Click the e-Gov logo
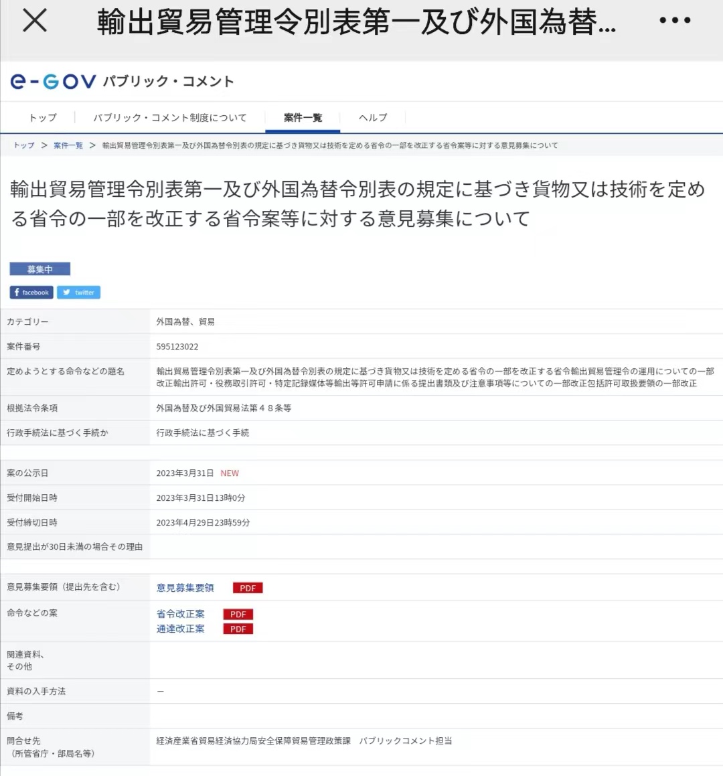Viewport: 723px width, 776px height. pyautogui.click(x=54, y=82)
